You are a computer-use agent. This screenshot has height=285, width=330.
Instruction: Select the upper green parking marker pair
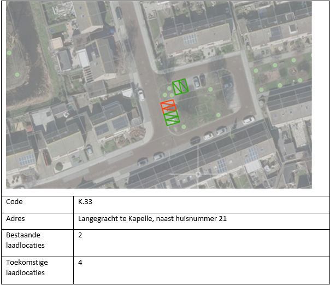click(180, 86)
